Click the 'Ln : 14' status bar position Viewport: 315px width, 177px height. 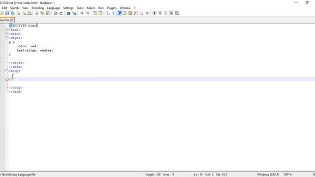click(198, 175)
